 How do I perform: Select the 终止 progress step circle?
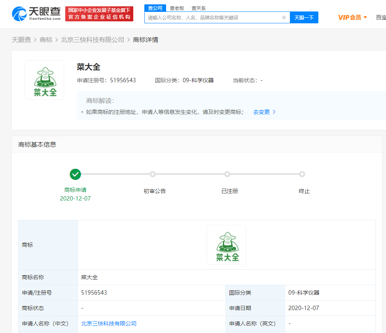click(302, 174)
